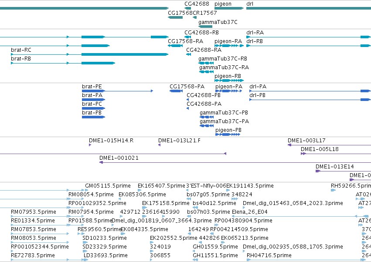Select the drl gene label
The width and height of the screenshot is (371, 262).
click(x=250, y=4)
